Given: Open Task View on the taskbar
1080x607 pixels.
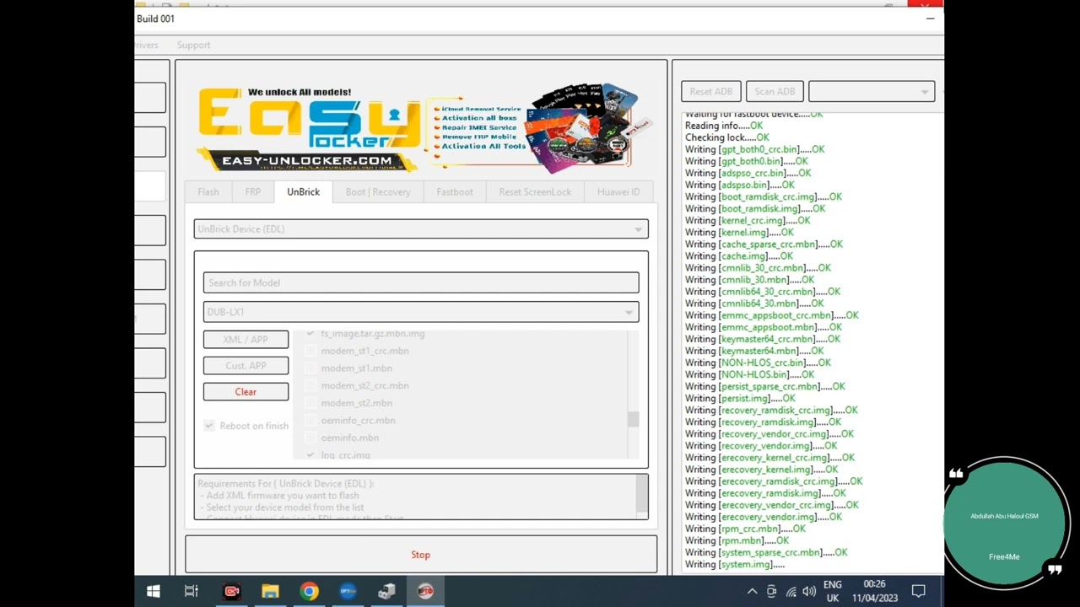Looking at the screenshot, I should pos(192,591).
